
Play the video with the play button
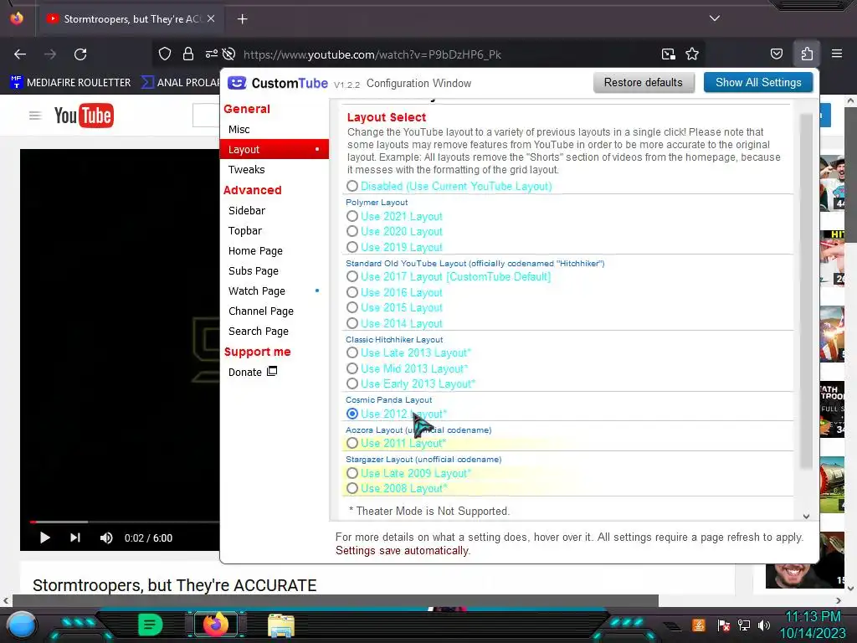[x=45, y=538]
